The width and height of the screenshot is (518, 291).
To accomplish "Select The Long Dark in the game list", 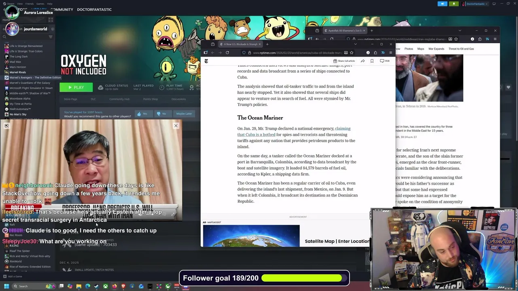I will tap(19, 57).
